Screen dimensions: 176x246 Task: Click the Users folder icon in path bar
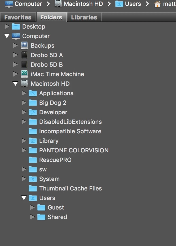click(x=119, y=4)
